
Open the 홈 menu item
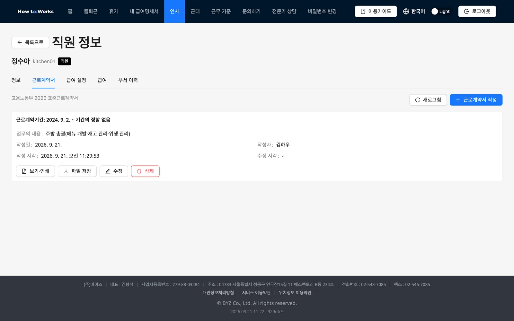click(x=70, y=11)
